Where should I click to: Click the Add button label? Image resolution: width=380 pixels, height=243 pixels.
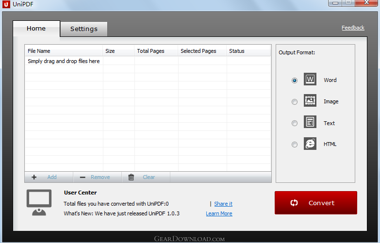(x=52, y=177)
